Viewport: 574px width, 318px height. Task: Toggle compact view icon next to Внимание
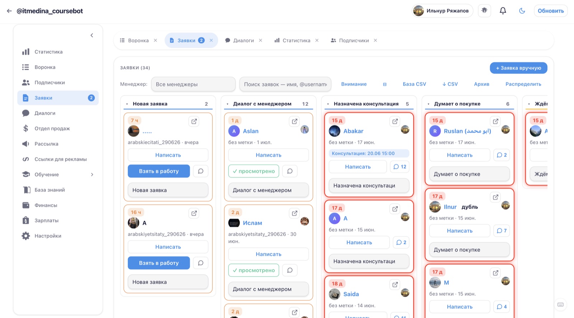[x=385, y=84]
